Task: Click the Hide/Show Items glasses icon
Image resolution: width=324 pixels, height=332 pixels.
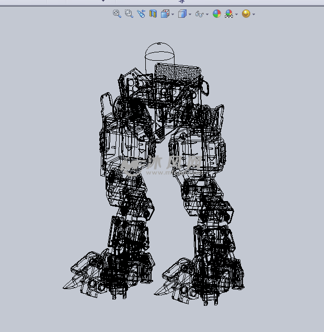Action: pos(199,14)
